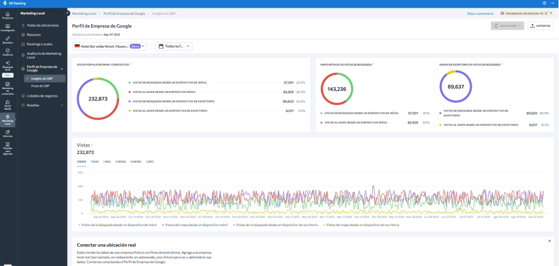Open the Todas las fechas date dropdown

coord(174,46)
